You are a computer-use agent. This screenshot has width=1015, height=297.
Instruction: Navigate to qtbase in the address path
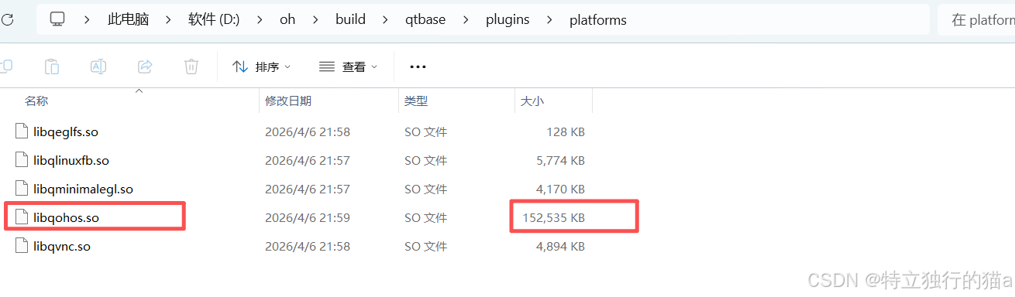pyautogui.click(x=426, y=19)
